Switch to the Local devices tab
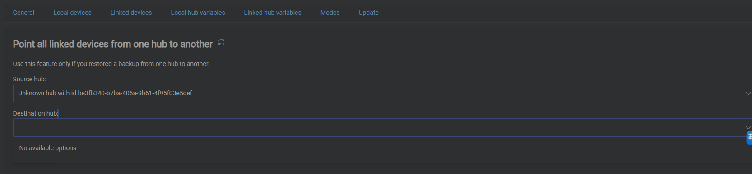This screenshot has width=752, height=174. click(x=72, y=13)
